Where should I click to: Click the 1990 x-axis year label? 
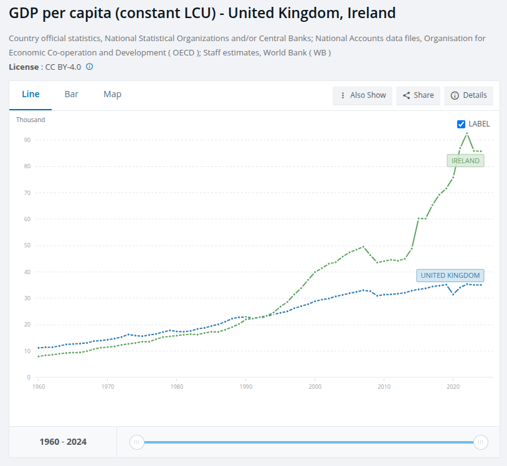coord(246,386)
